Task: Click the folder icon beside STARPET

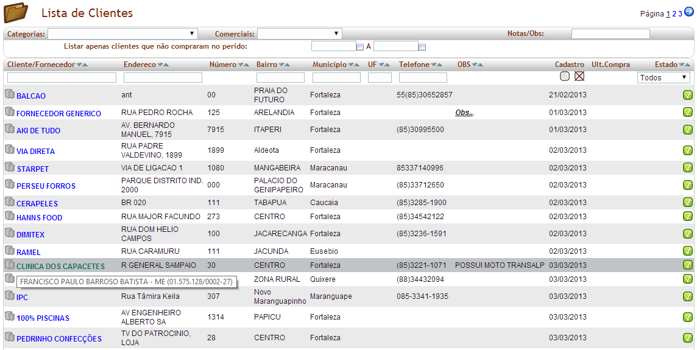Action: [x=9, y=167]
